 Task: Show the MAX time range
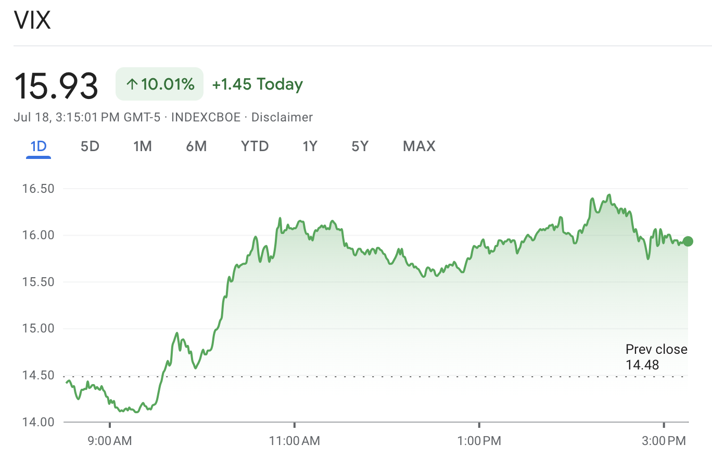pyautogui.click(x=419, y=146)
